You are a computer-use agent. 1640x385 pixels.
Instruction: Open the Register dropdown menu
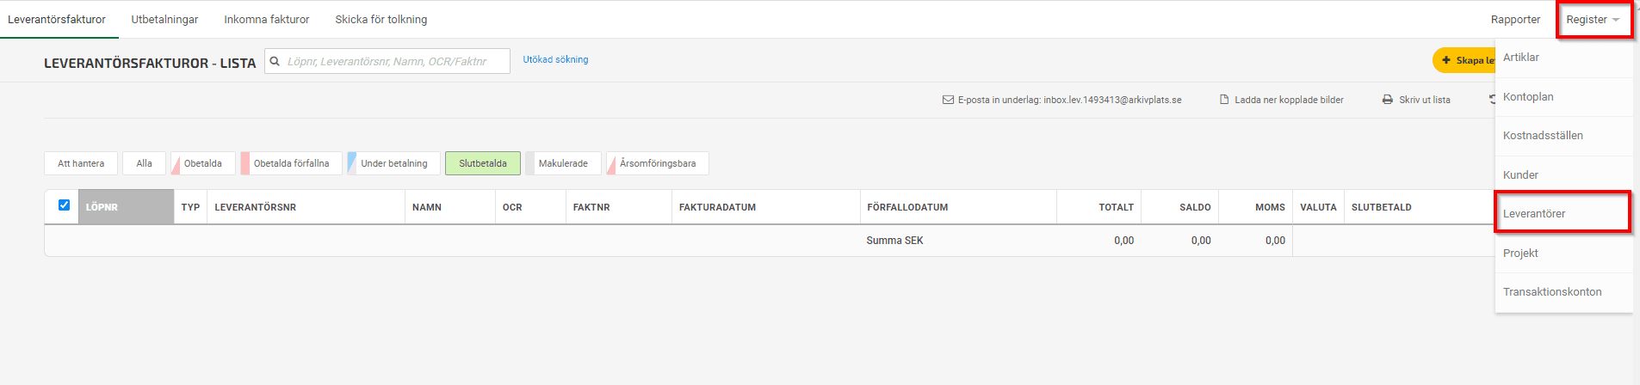pos(1593,20)
